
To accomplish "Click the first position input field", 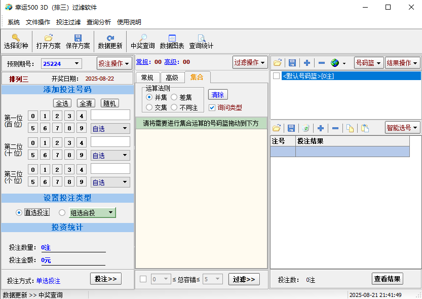I will tap(110, 115).
